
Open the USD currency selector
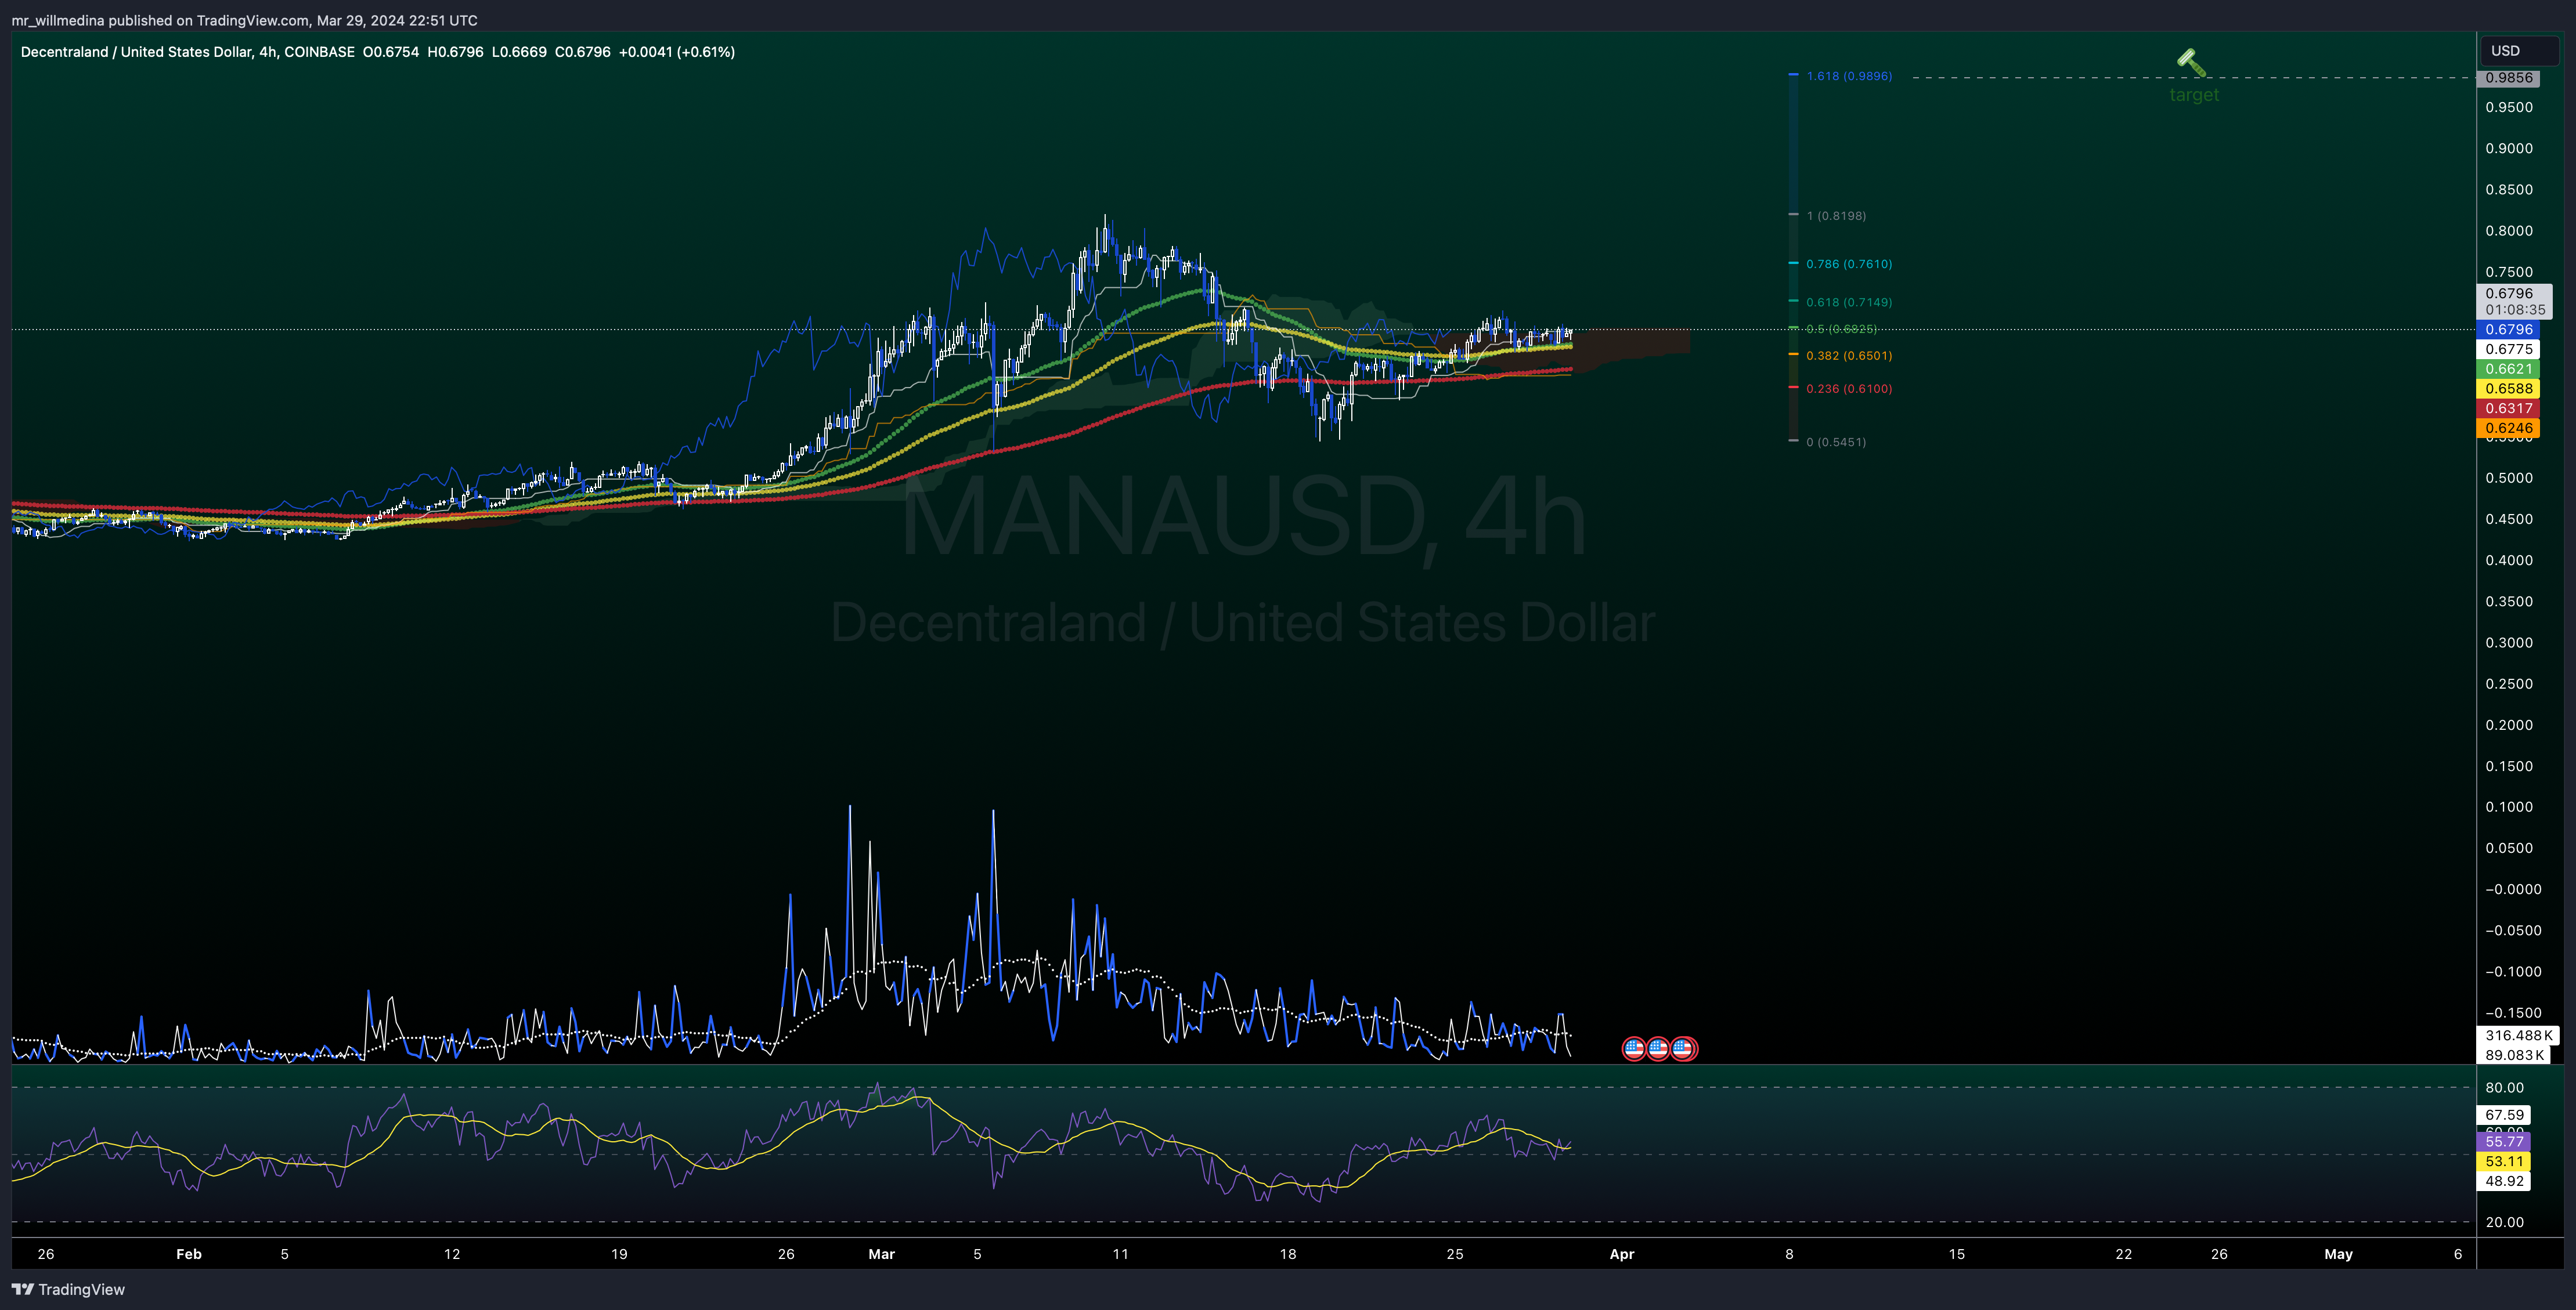(x=2518, y=51)
